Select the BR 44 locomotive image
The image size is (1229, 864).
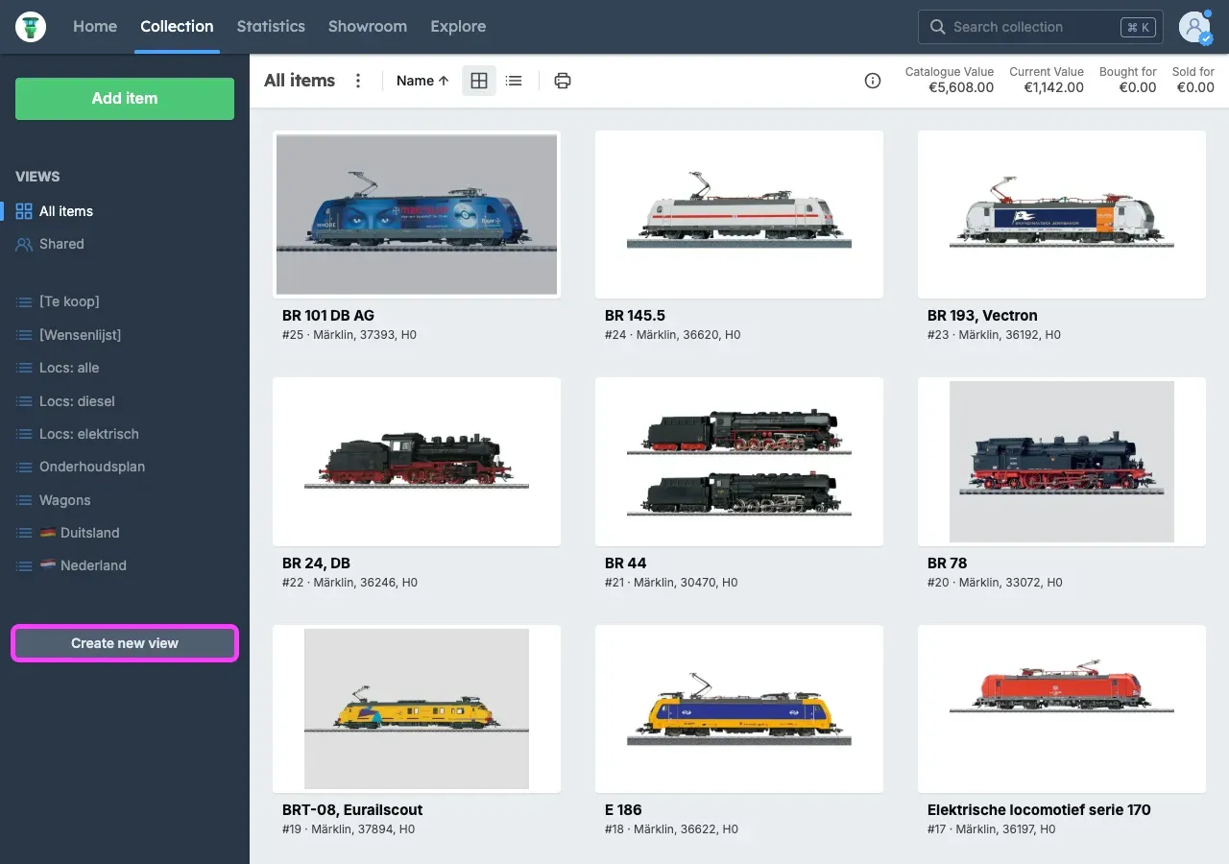pos(738,461)
